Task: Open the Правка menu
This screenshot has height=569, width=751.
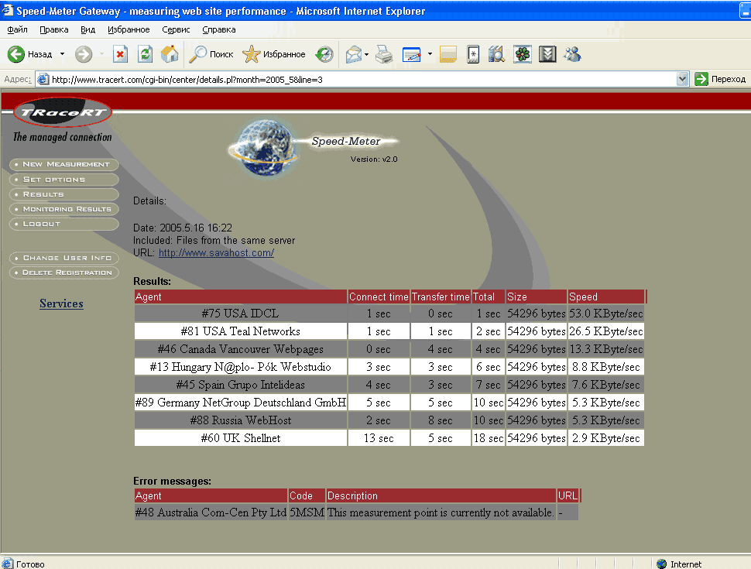Action: click(x=53, y=29)
